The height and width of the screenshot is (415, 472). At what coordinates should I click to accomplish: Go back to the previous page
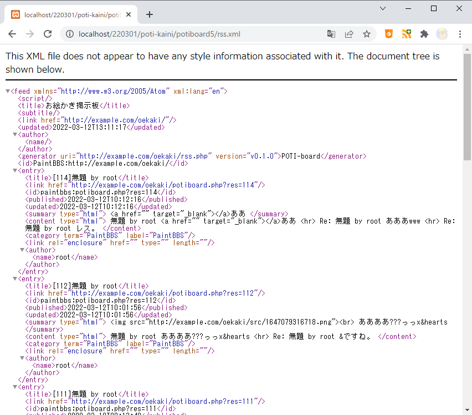point(12,34)
